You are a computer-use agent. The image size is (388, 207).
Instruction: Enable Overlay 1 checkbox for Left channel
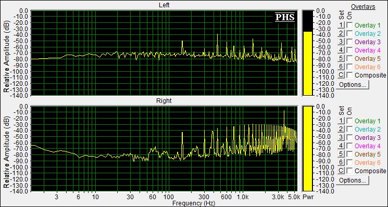coord(349,25)
